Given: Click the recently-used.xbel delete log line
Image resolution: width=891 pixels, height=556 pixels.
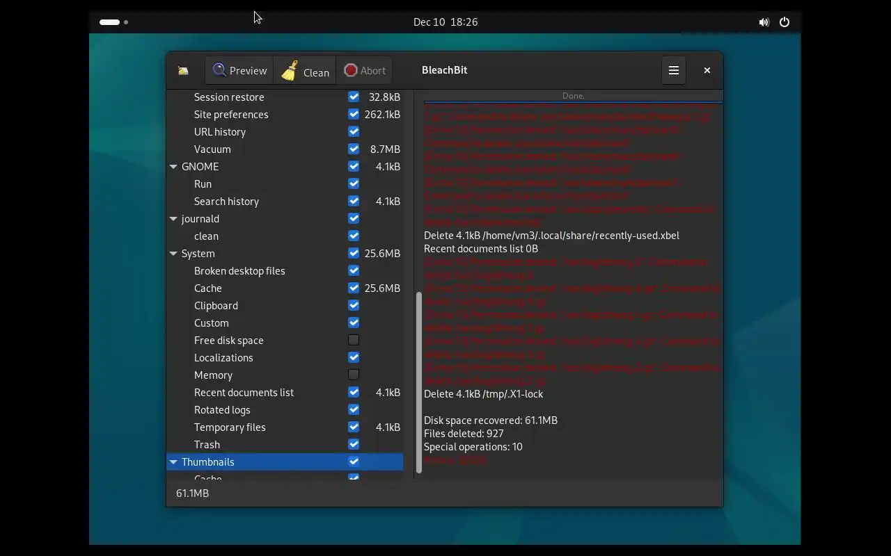Looking at the screenshot, I should click(551, 236).
